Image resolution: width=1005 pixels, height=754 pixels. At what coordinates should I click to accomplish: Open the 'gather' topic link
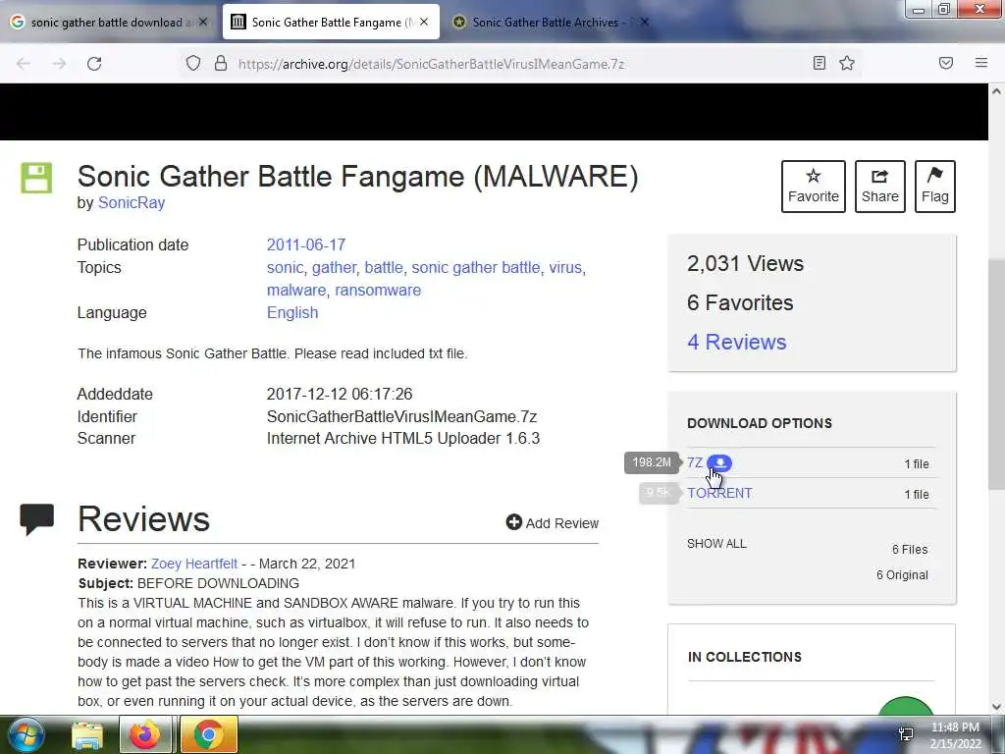tap(334, 267)
